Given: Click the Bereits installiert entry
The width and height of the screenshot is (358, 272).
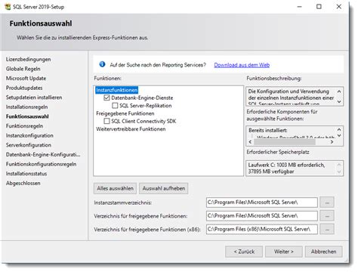Looking at the screenshot, I should pyautogui.click(x=268, y=130).
